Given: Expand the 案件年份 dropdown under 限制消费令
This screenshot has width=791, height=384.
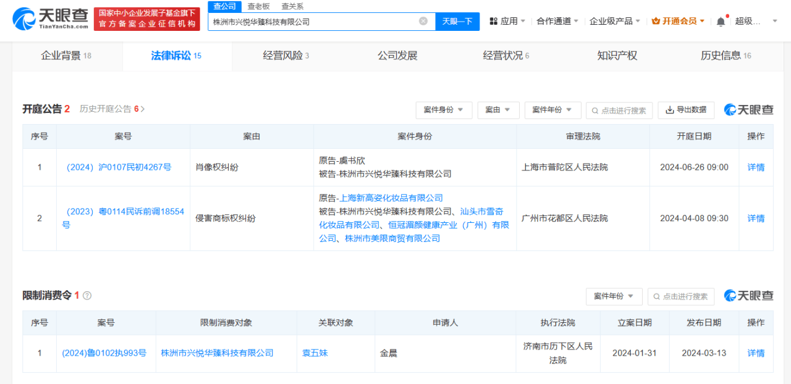Looking at the screenshot, I should point(614,296).
